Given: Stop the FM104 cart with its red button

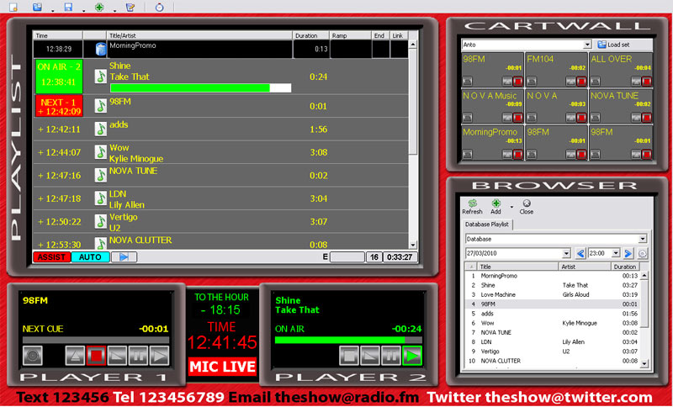Looking at the screenshot, I should (x=581, y=82).
